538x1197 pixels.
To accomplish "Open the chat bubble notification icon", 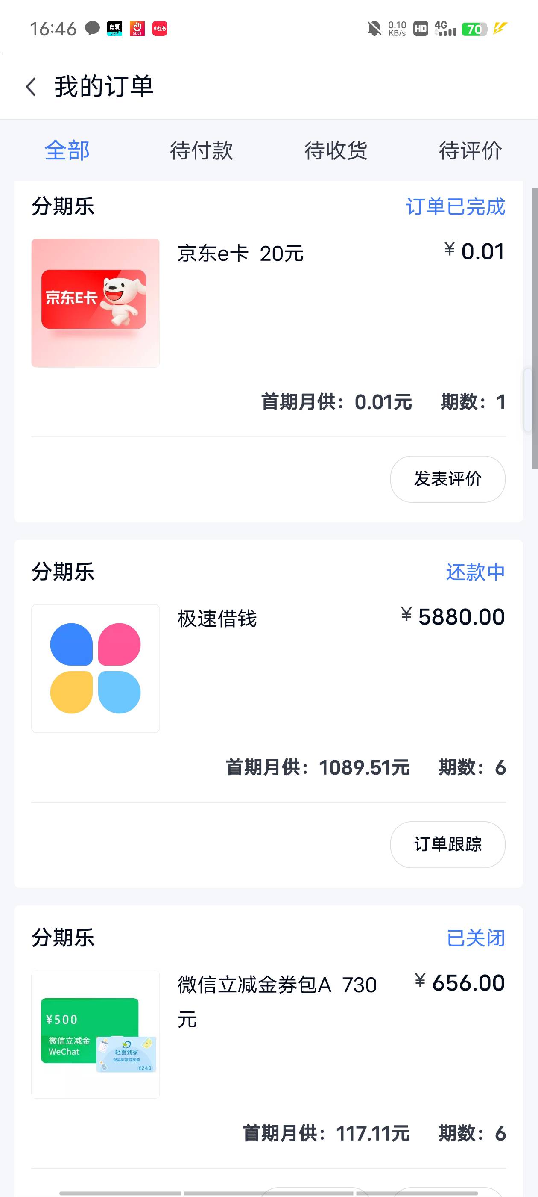I will pos(92,28).
